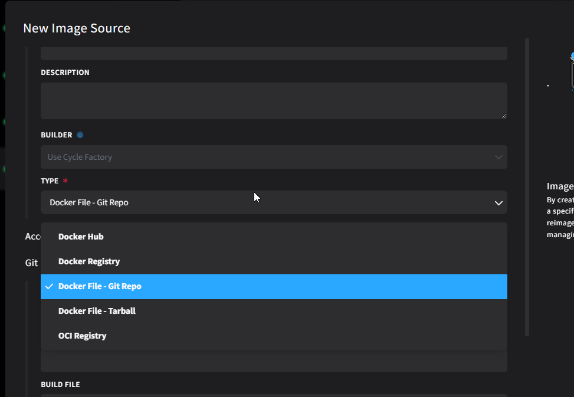Open the Use Cycle Factory builder dropdown

[274, 158]
